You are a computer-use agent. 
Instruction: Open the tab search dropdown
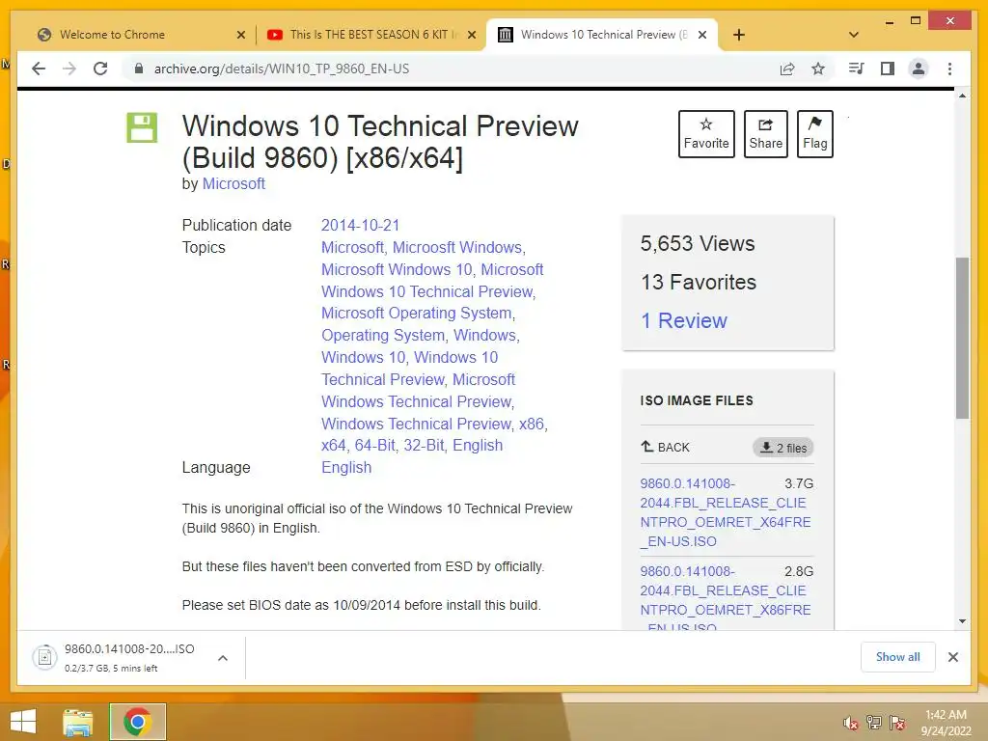[854, 35]
